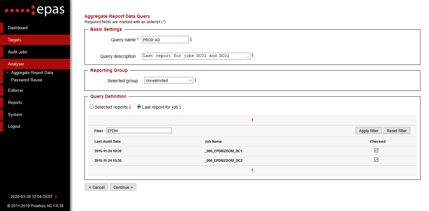Click the info icon after Last report for job

(x=180, y=107)
